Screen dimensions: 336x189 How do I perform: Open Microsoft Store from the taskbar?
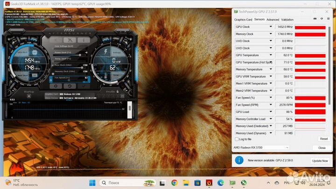click(x=197, y=183)
